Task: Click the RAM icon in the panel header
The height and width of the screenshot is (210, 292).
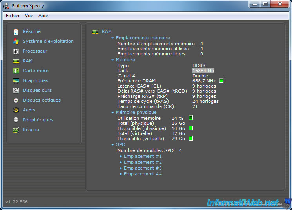Action: pos(95,32)
